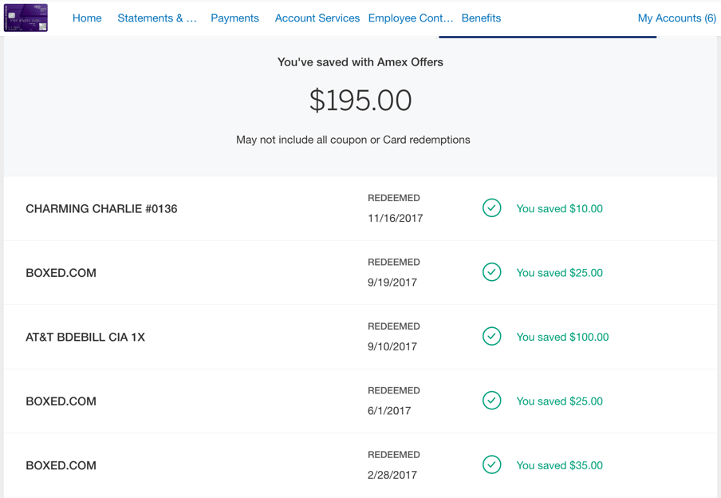
Task: Go to the Payments menu
Action: click(234, 18)
